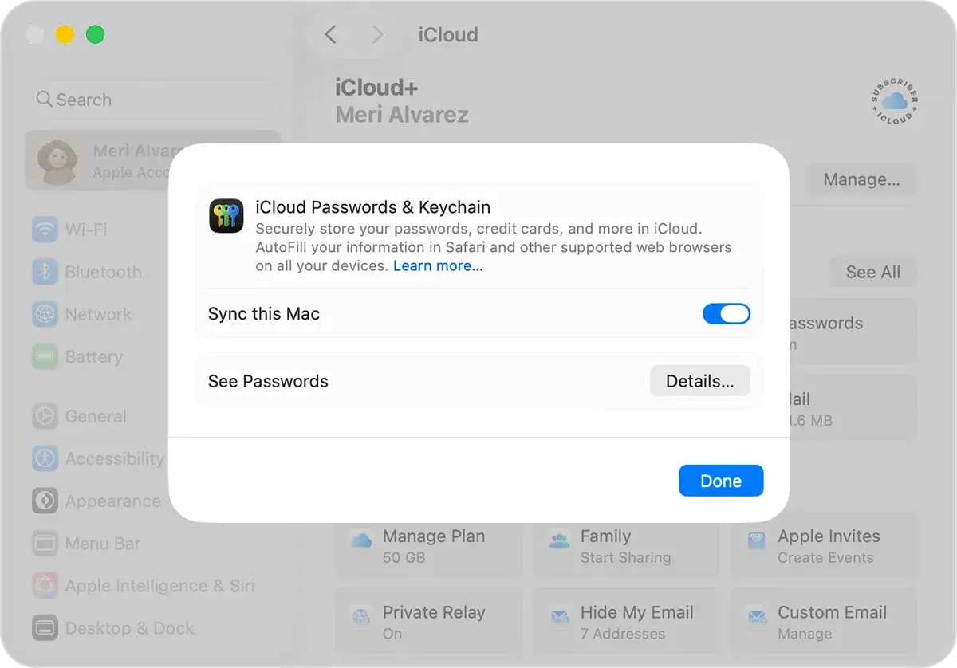Click the Bluetooth icon in sidebar

[x=45, y=272]
